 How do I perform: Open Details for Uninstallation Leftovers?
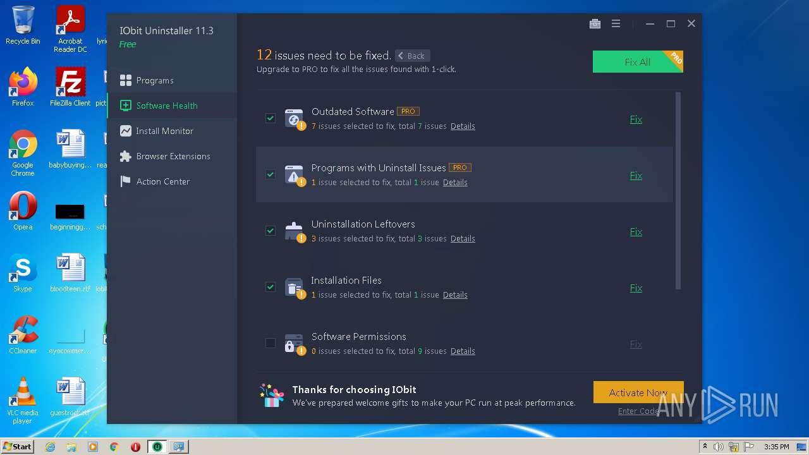463,239
